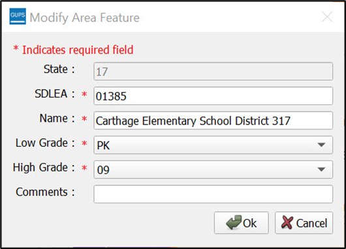The width and height of the screenshot is (346, 249).
Task: Click the red Indicates required field notice
Action: tap(73, 50)
